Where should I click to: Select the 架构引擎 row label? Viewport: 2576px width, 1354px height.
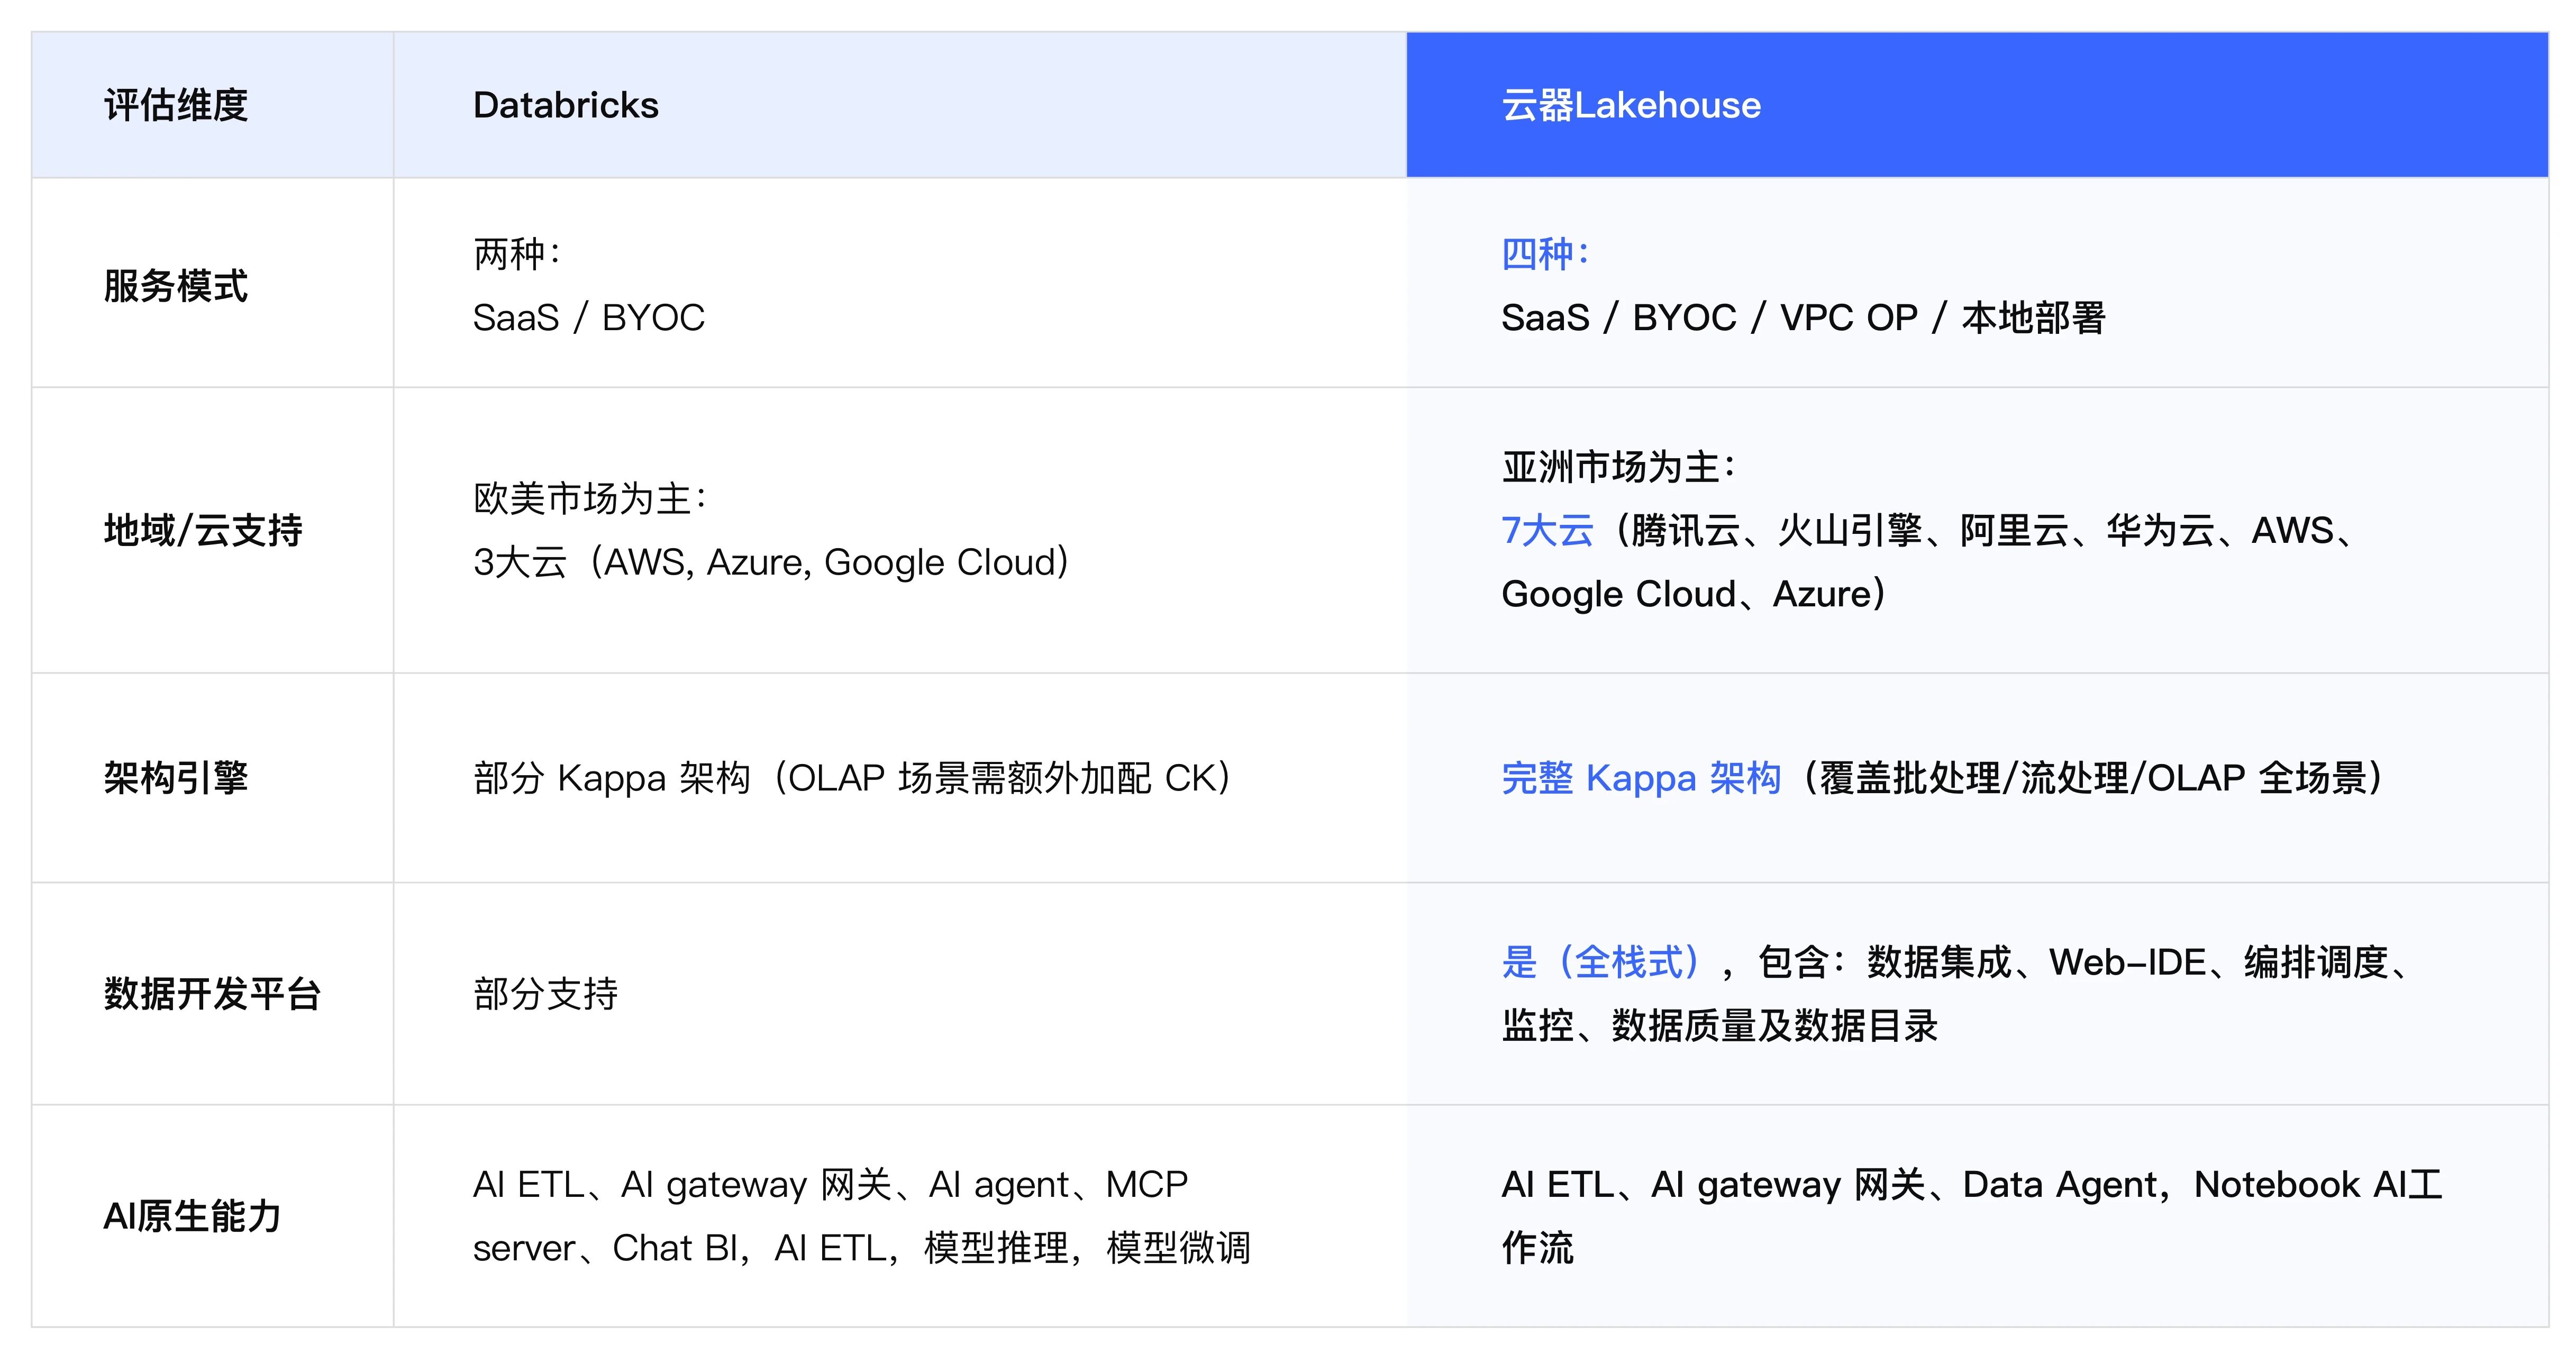tap(176, 777)
